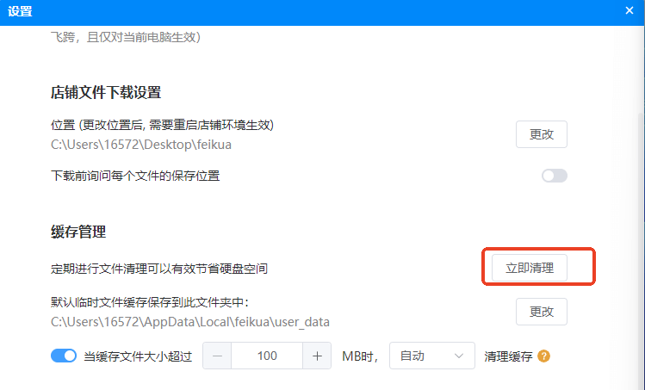
Task: Disable the 当缓存文件大小超过 switch
Action: pyautogui.click(x=65, y=356)
